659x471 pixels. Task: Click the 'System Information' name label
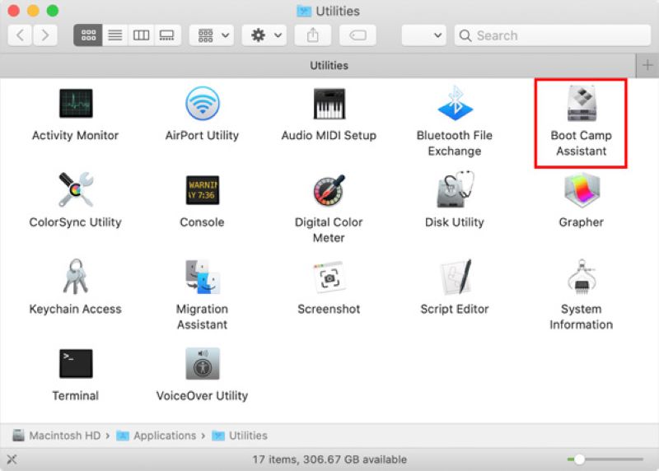pos(582,317)
